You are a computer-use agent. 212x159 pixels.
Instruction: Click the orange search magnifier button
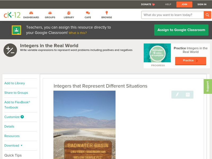[207, 15]
